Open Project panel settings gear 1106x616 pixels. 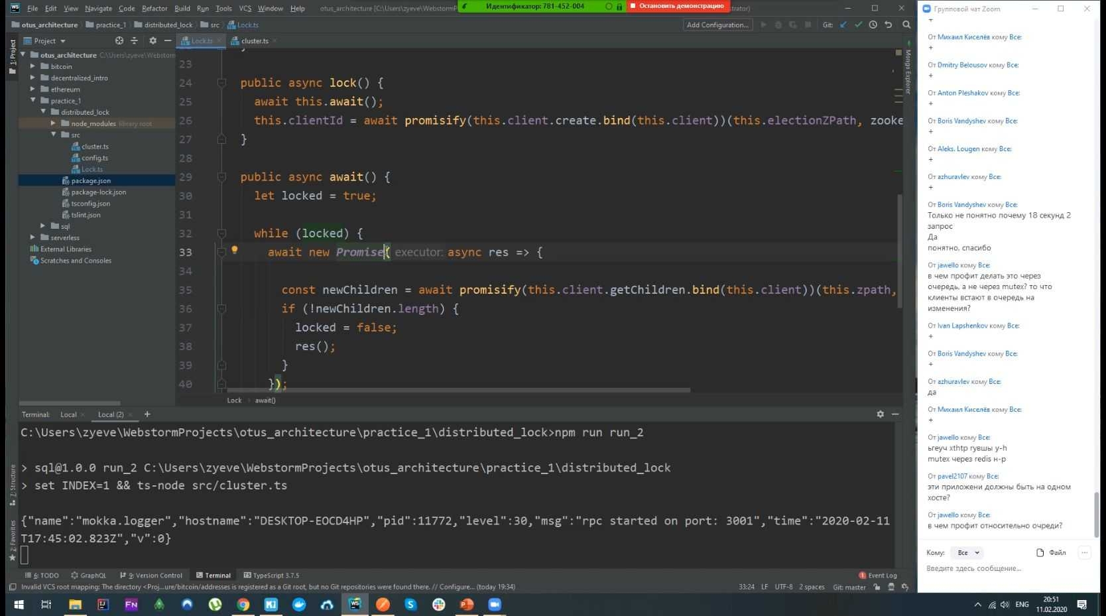click(x=153, y=40)
